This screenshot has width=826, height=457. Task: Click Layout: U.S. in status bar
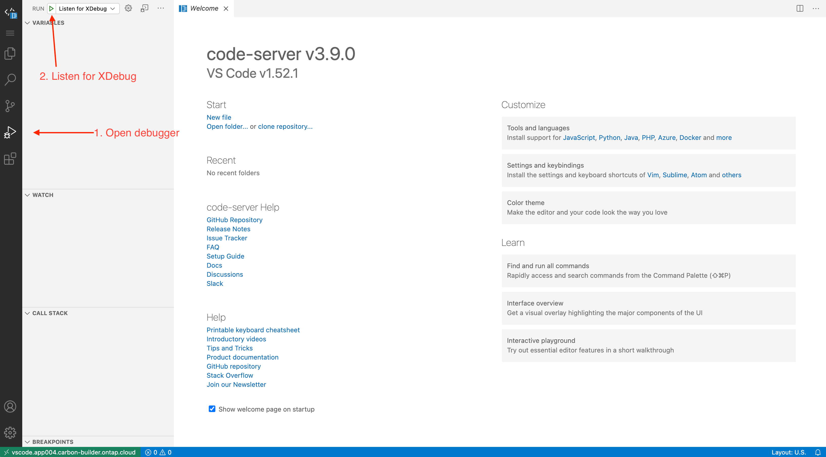[x=789, y=452]
